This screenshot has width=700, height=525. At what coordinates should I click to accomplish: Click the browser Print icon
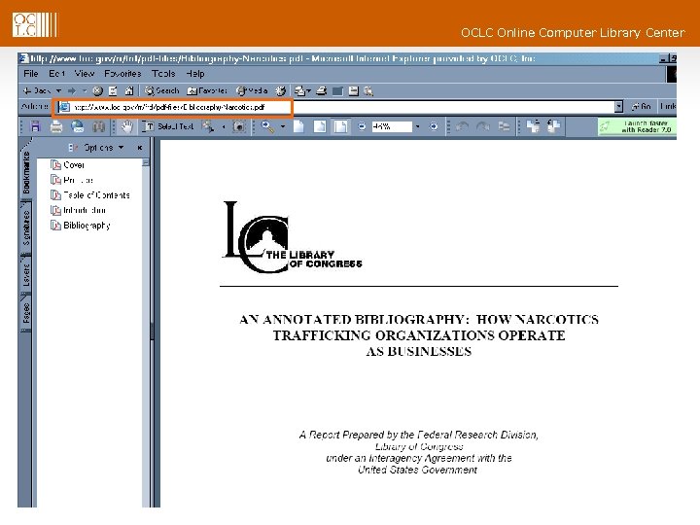tap(322, 91)
